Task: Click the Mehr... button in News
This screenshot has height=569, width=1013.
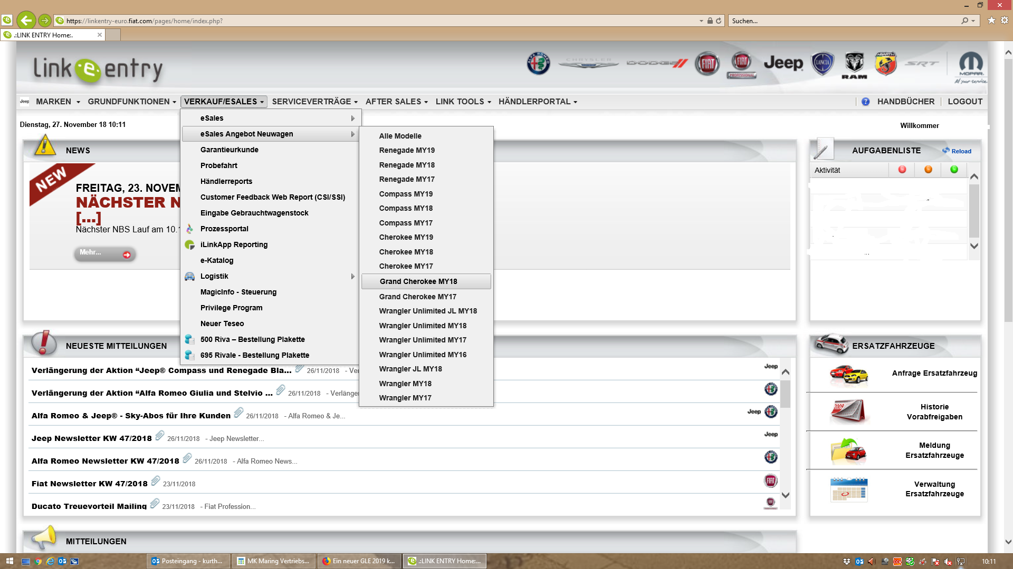Action: coord(104,253)
